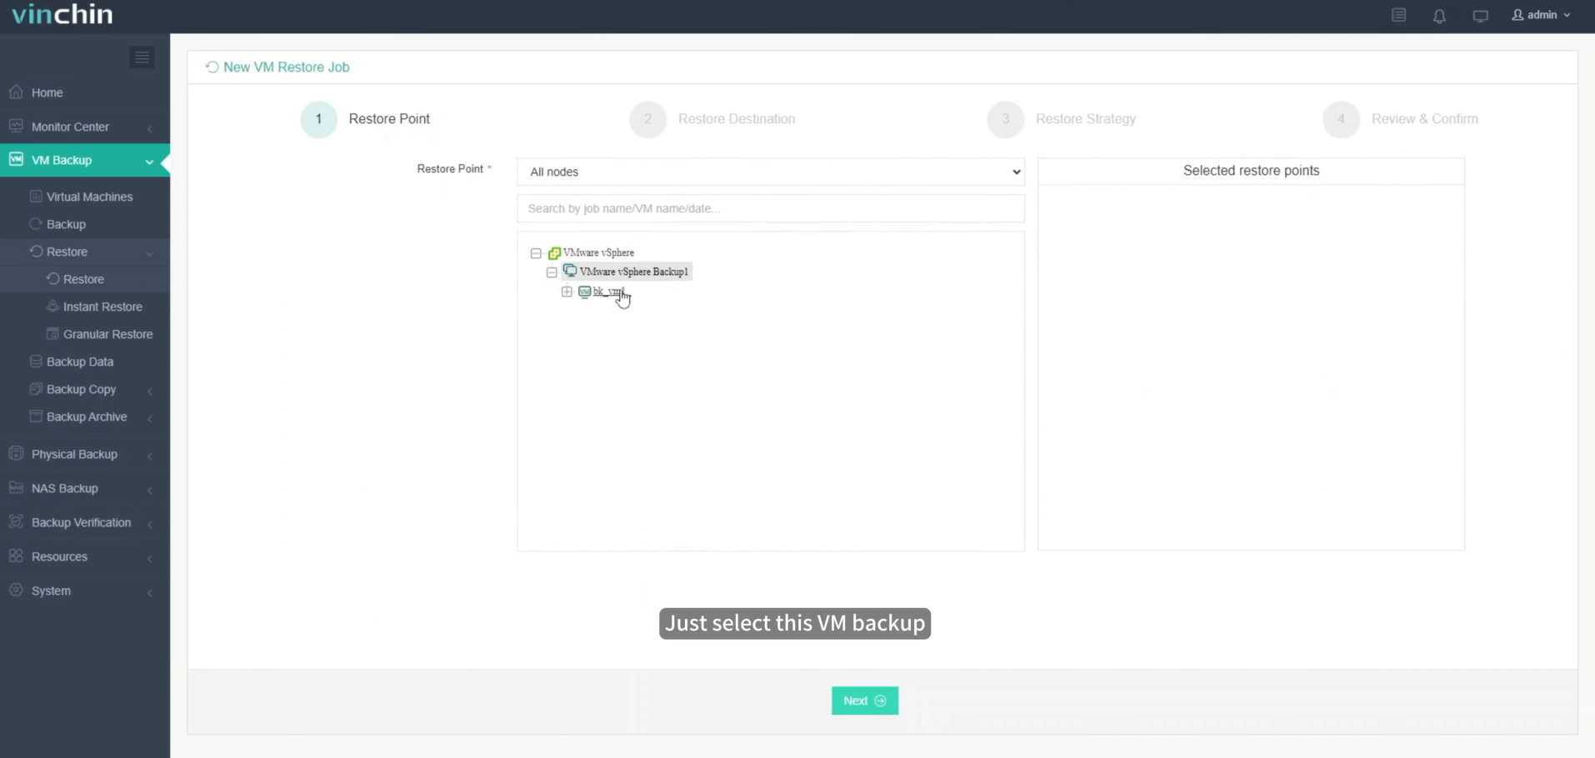
Task: Click the Restore Point step 1 circle
Action: pyautogui.click(x=318, y=119)
